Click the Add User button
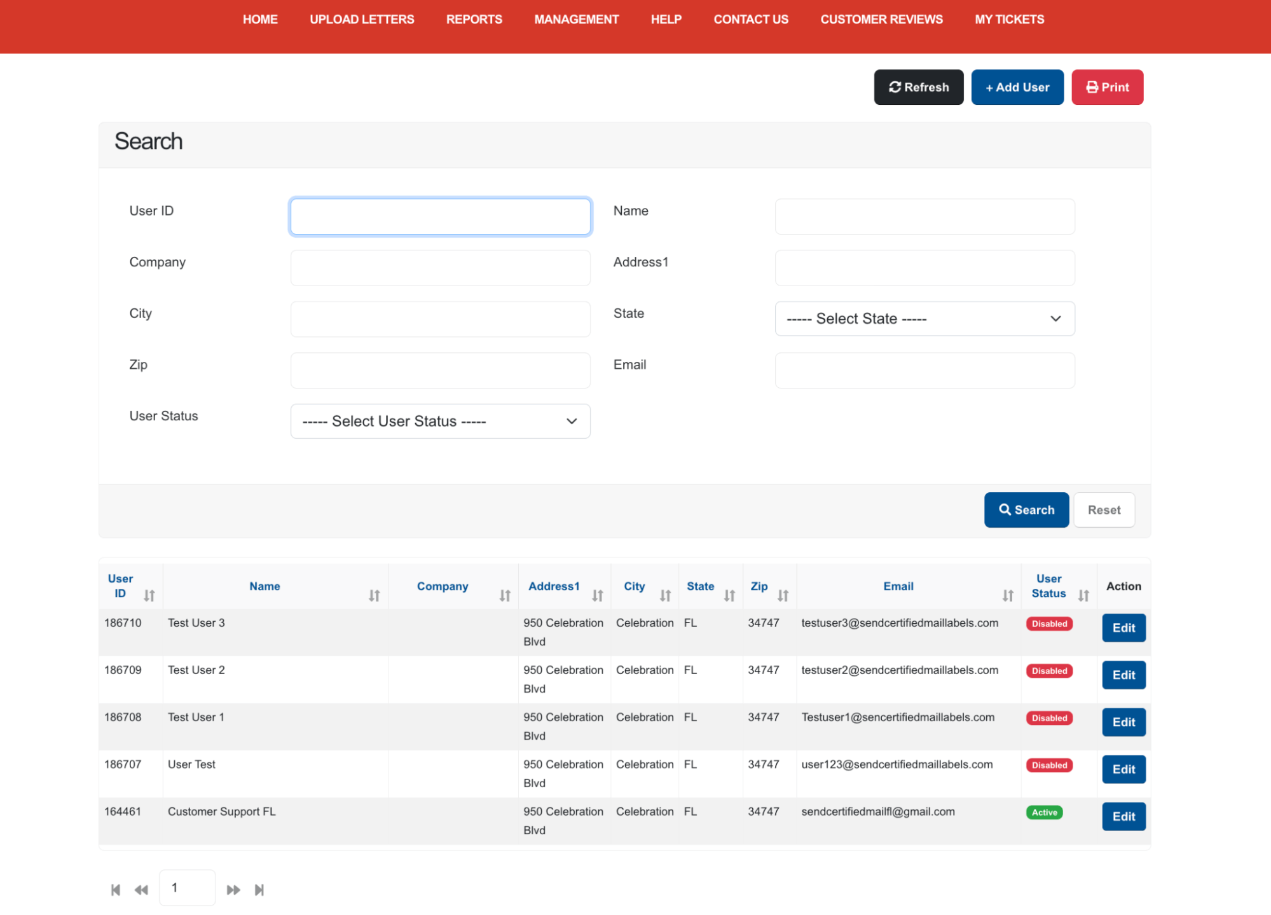 pos(1017,87)
